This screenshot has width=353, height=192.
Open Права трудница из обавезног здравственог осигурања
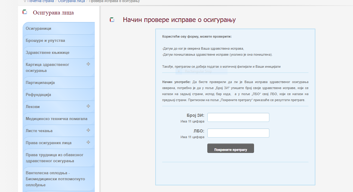tap(59, 158)
